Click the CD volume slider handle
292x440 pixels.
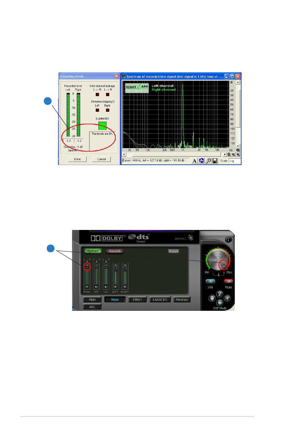(x=106, y=267)
